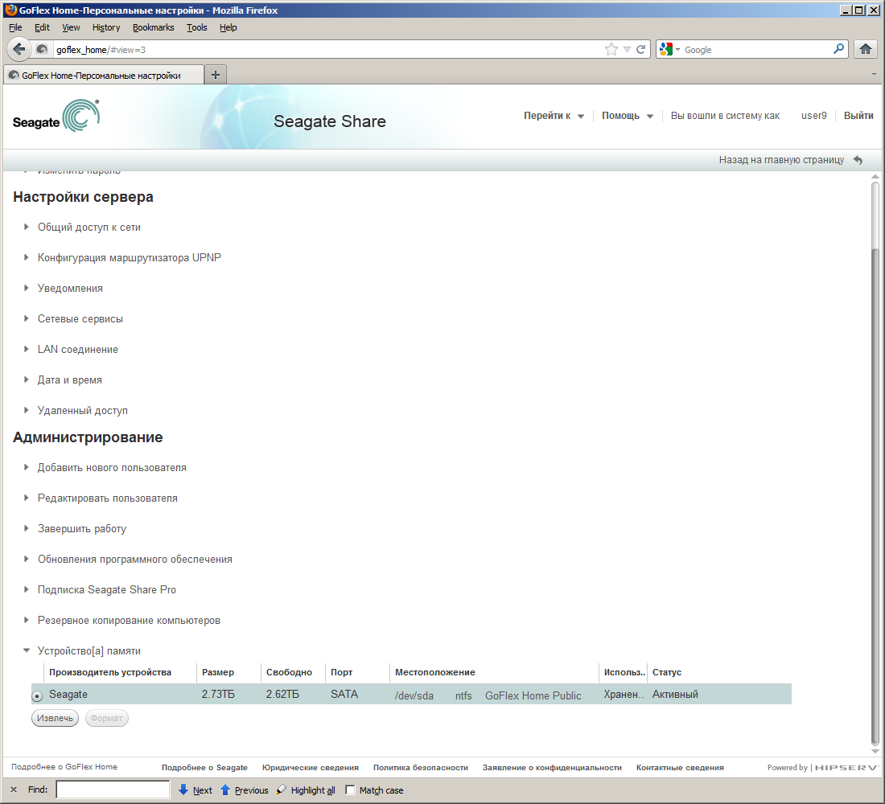Click the disabled Формат button

point(107,718)
